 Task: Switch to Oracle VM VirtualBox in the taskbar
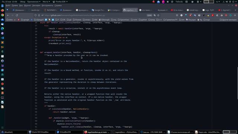tap(42, 132)
